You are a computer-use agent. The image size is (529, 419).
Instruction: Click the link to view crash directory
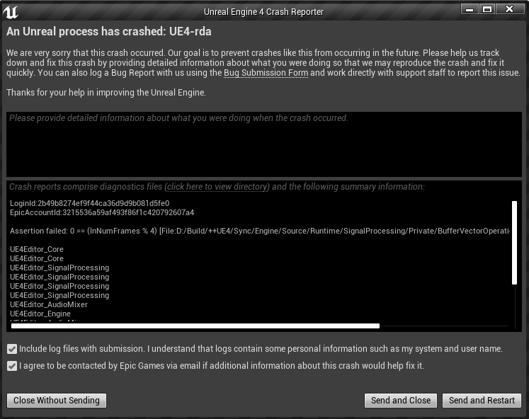point(217,187)
